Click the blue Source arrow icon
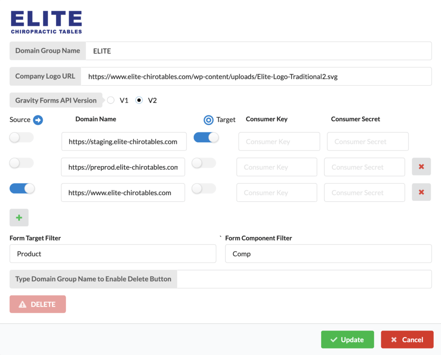The image size is (441, 355). point(38,120)
